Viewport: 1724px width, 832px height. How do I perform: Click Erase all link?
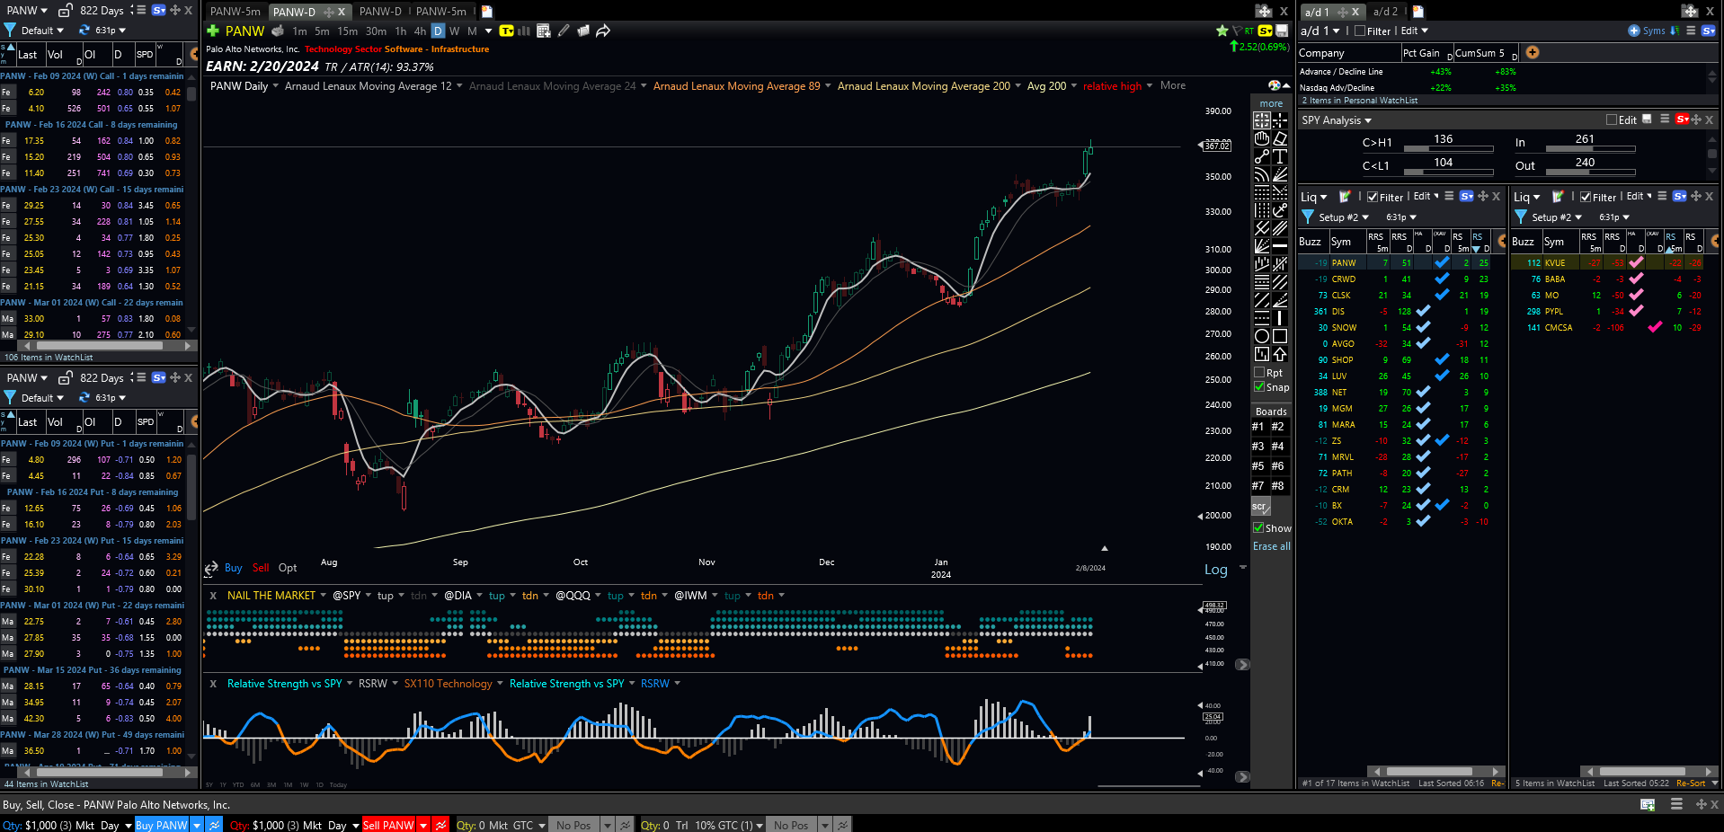pos(1271,546)
